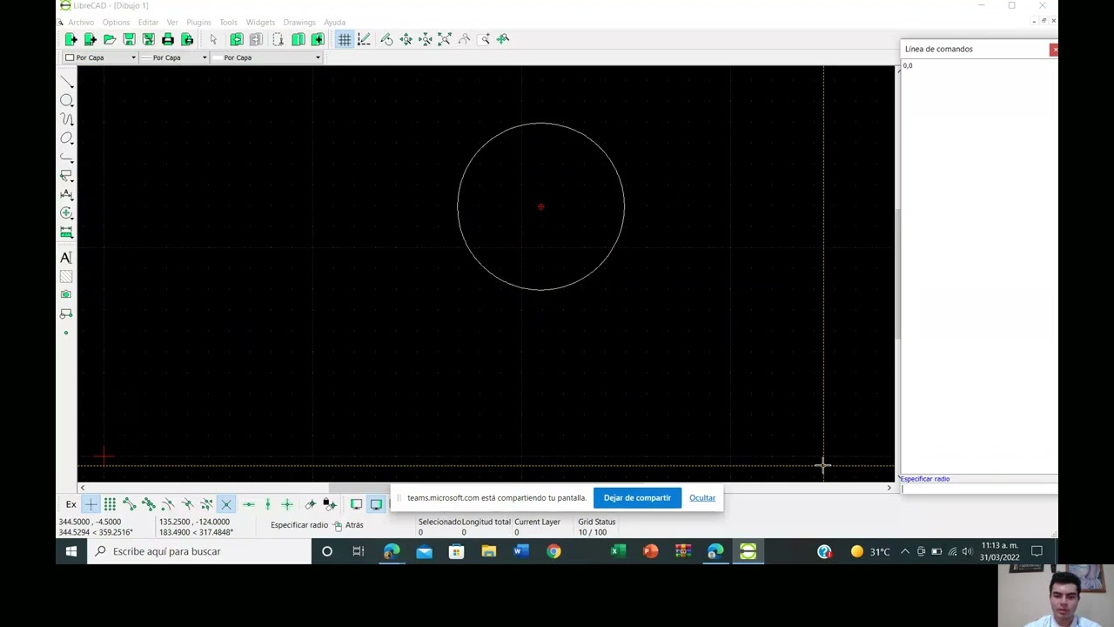Click into the command line input field
The height and width of the screenshot is (627, 1114).
click(x=979, y=489)
